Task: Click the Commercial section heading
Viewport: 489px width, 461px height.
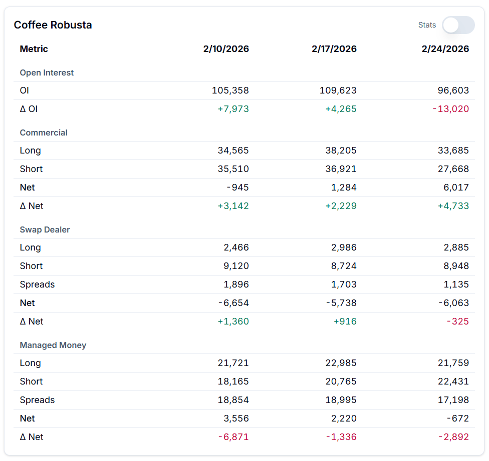Action: pos(44,133)
